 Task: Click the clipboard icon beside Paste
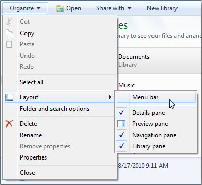(9, 44)
